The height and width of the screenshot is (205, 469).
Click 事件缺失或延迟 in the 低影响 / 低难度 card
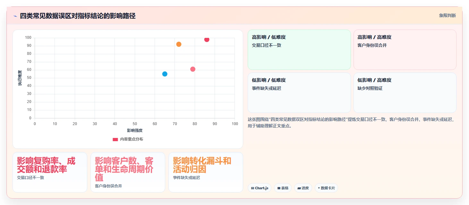point(267,88)
